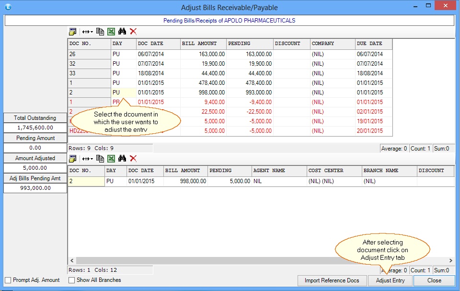The image size is (460, 291).
Task: Click the upper grid's COMPANY column header
Action: pos(333,44)
